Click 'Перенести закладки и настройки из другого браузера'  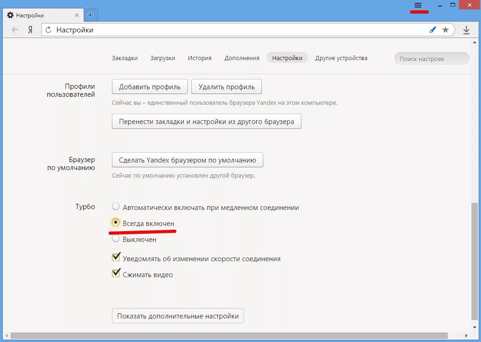206,121
